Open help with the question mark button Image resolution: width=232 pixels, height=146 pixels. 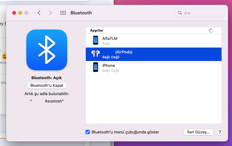[219, 132]
